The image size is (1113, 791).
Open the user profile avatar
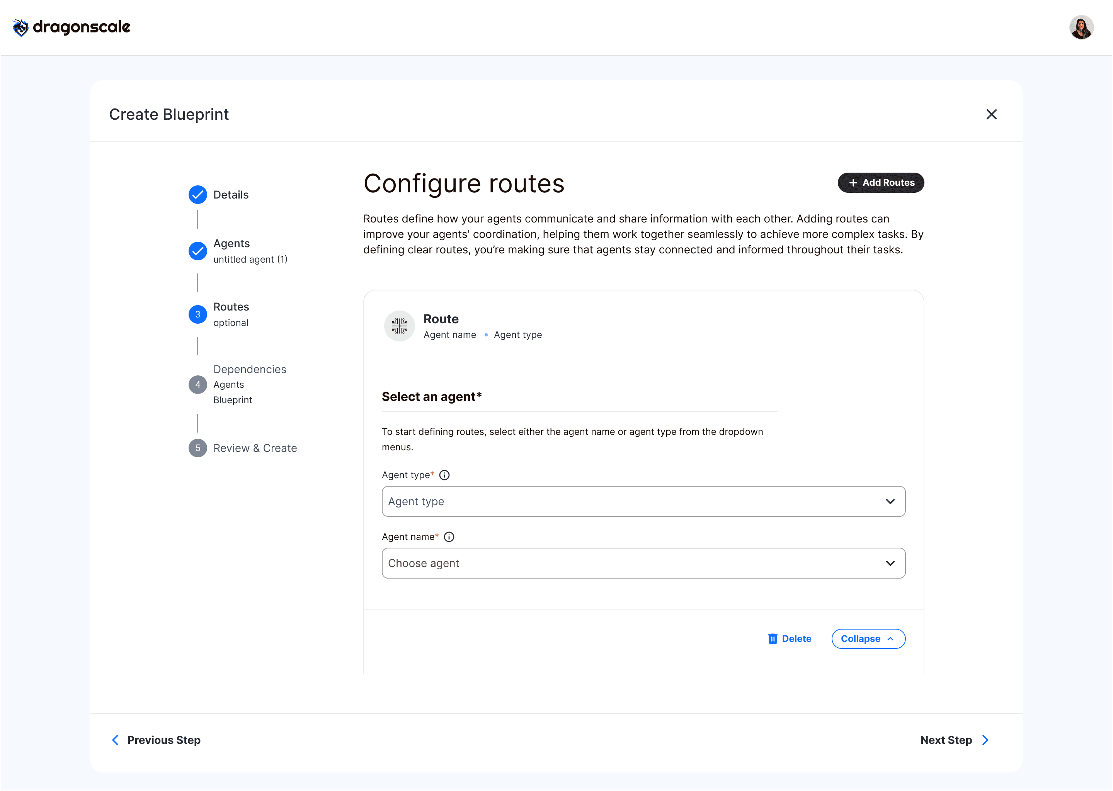1081,27
